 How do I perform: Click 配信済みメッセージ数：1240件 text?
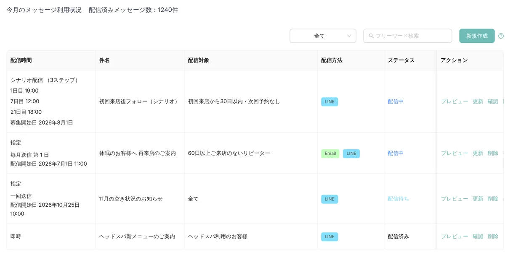click(133, 10)
